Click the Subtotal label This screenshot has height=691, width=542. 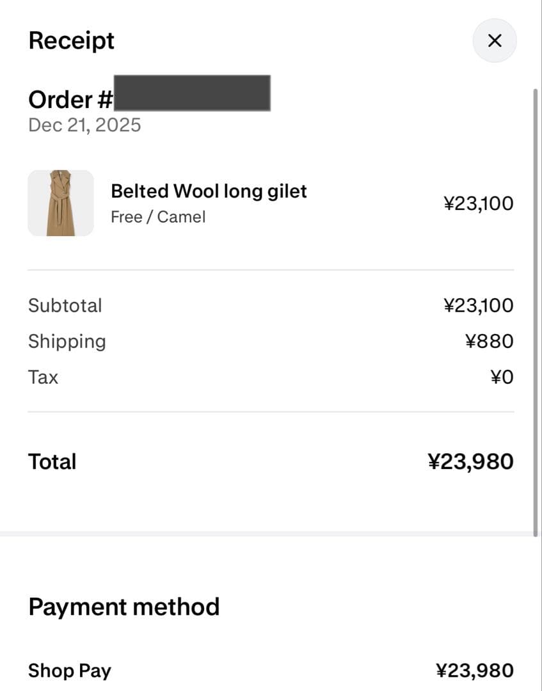pos(65,305)
